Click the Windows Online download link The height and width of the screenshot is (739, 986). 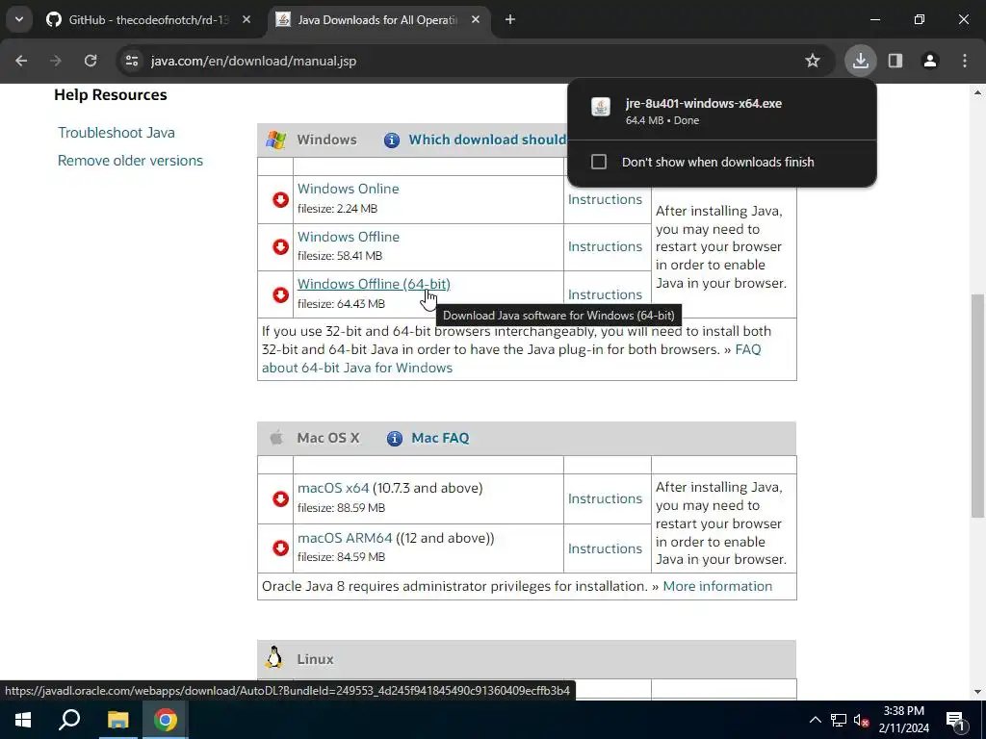[348, 189]
